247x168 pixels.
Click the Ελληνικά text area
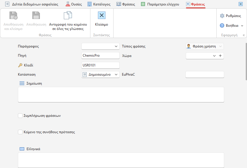pyautogui.click(x=121, y=160)
